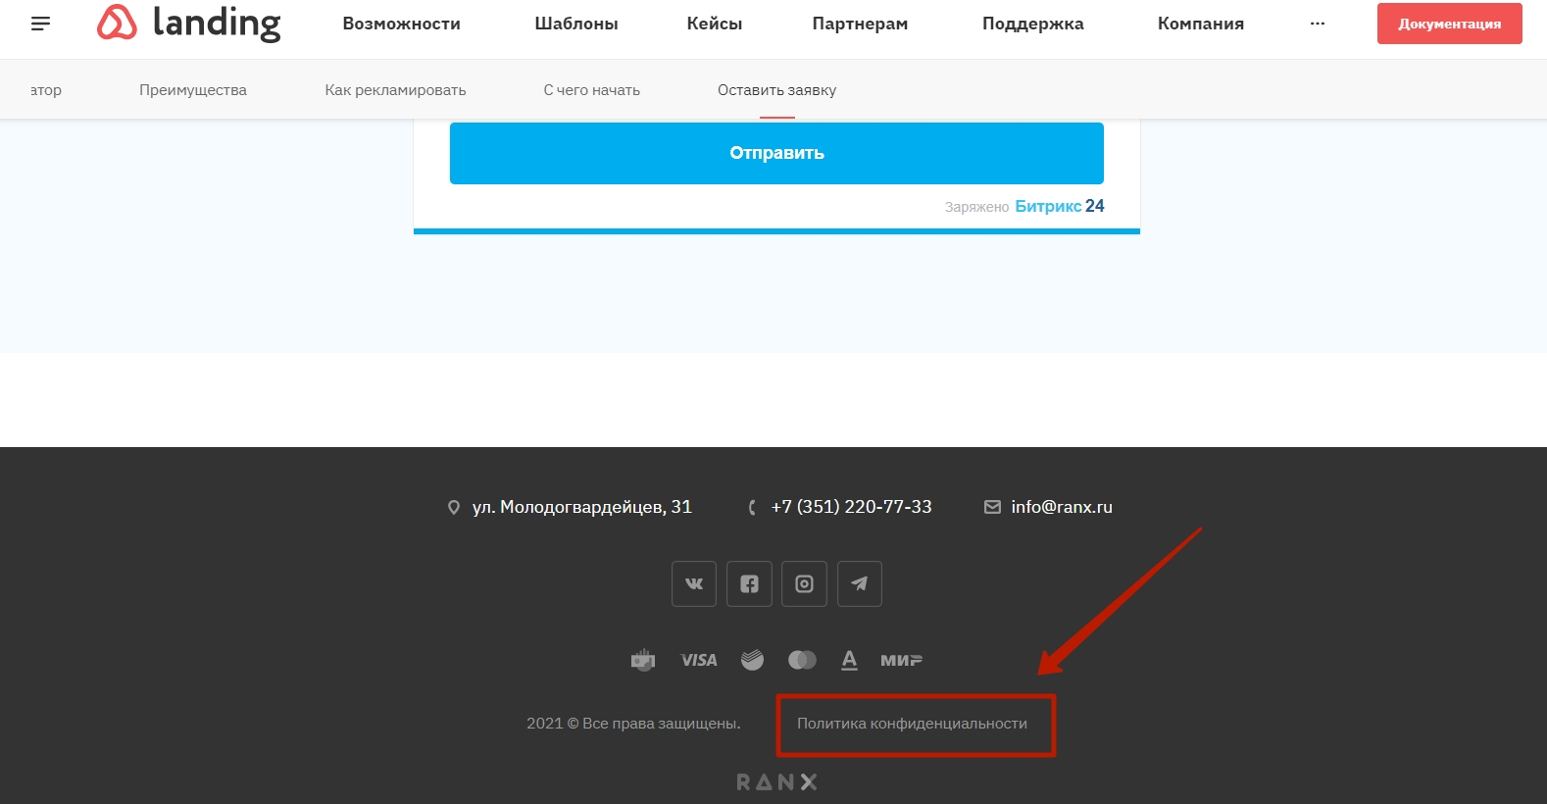Open the Политика конфиденциальности link
Screen dimensions: 1547x804
click(x=912, y=724)
